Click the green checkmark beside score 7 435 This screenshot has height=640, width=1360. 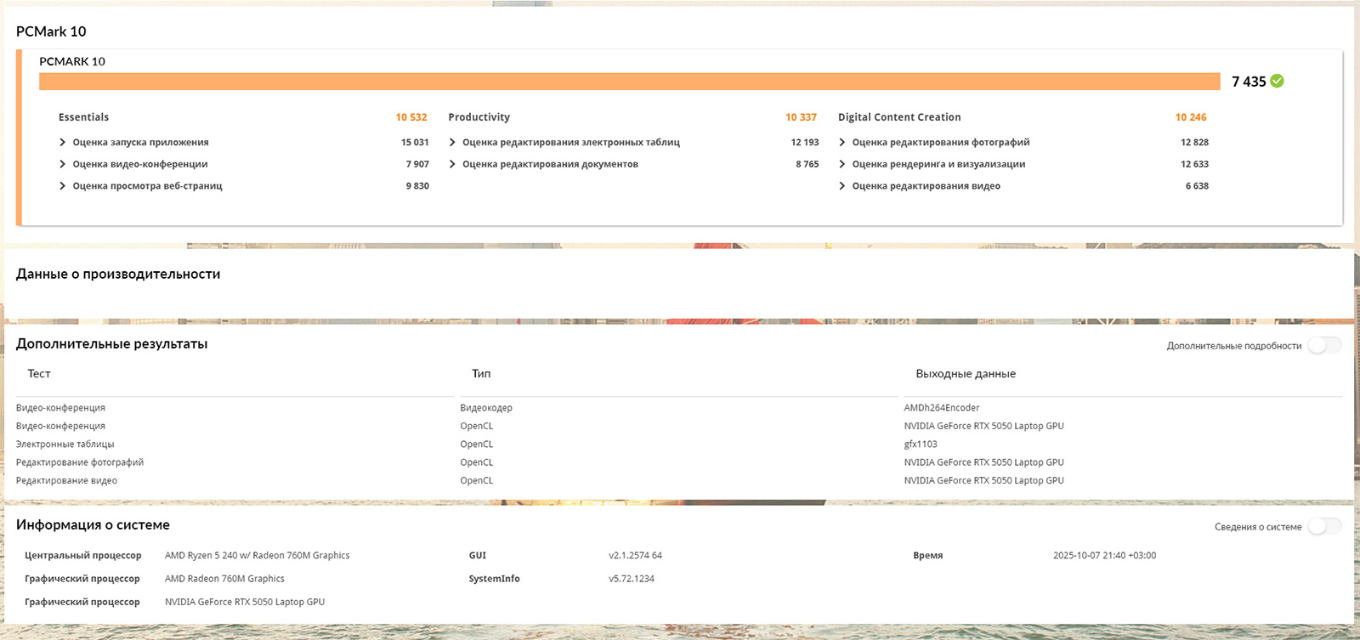[1277, 82]
